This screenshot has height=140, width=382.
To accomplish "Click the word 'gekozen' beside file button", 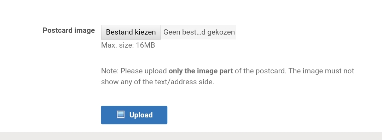I will [221, 32].
